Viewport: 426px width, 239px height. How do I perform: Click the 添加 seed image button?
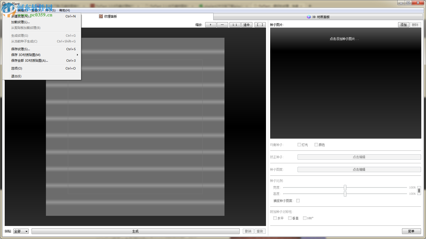pyautogui.click(x=404, y=25)
